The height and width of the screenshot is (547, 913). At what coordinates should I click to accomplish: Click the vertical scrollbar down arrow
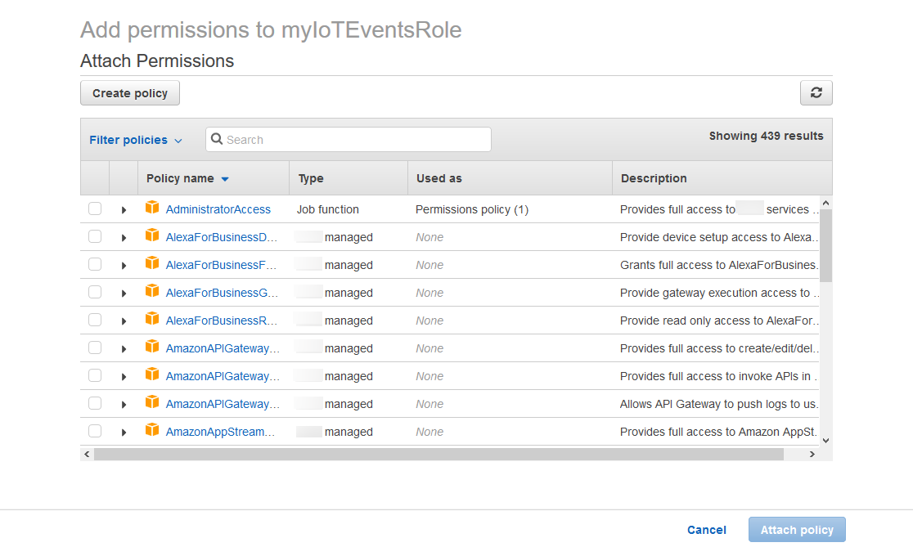[x=825, y=440]
